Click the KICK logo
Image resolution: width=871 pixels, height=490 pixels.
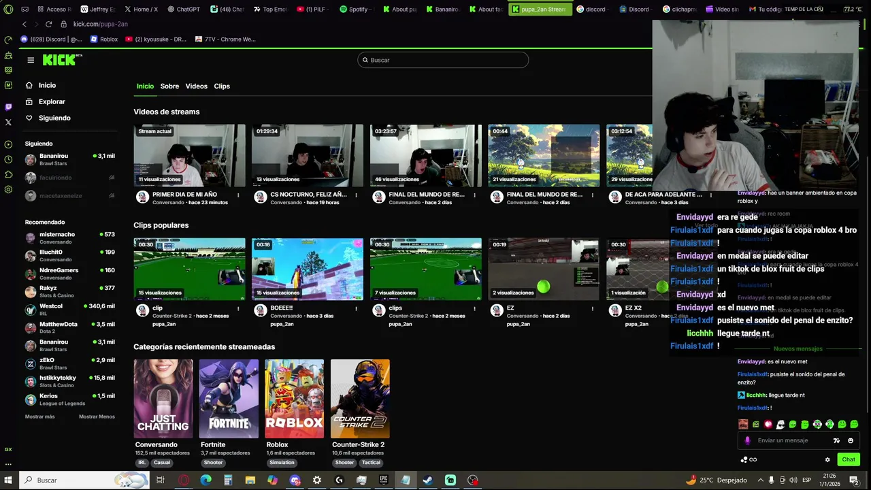62,60
